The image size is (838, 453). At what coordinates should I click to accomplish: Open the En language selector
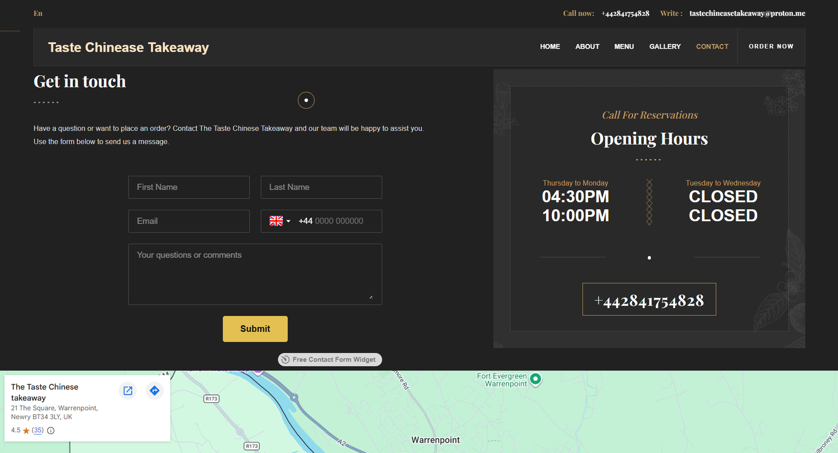tap(38, 14)
